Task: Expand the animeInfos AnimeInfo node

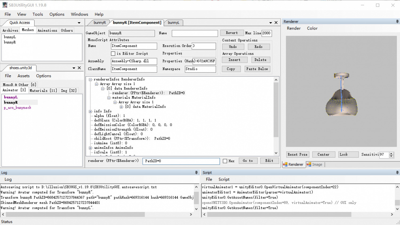Action: tap(90, 148)
